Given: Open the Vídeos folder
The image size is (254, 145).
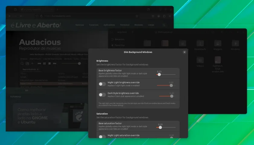Looking at the screenshot, I should coord(200,62).
